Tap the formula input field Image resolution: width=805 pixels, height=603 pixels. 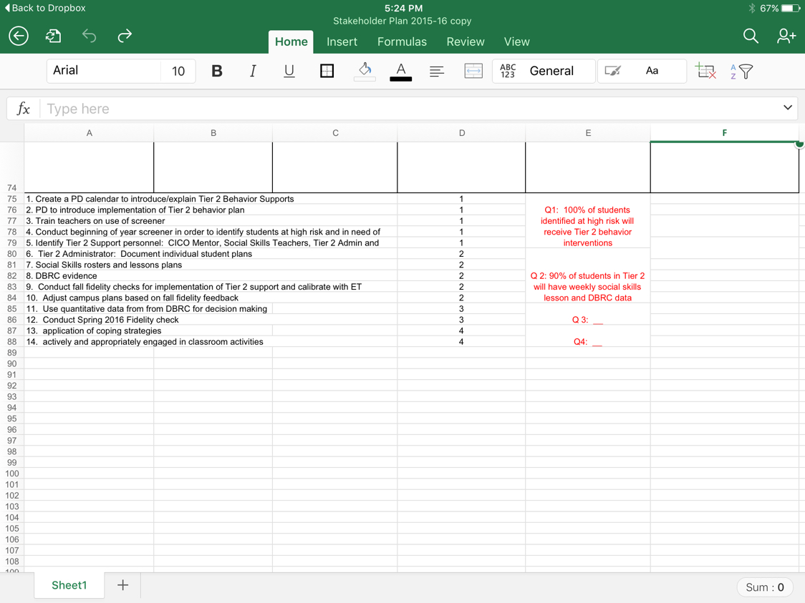point(408,109)
